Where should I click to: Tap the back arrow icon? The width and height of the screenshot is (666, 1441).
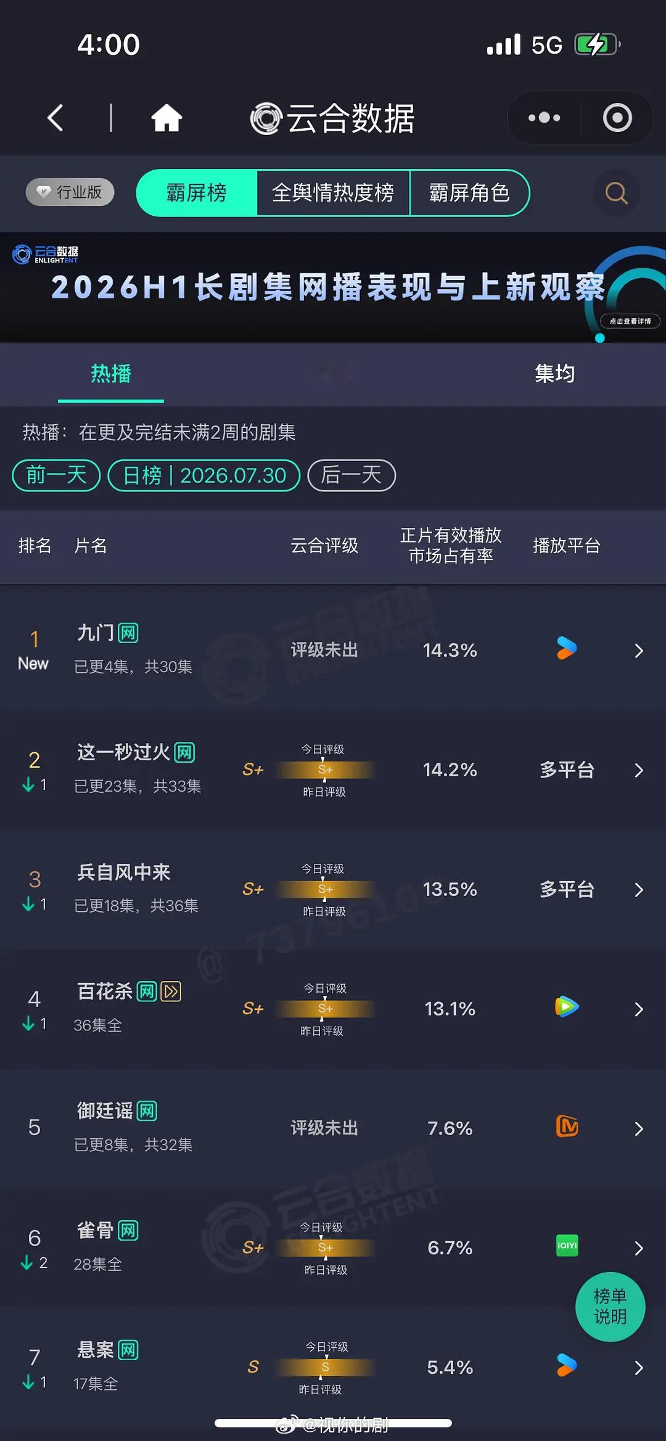[x=55, y=118]
